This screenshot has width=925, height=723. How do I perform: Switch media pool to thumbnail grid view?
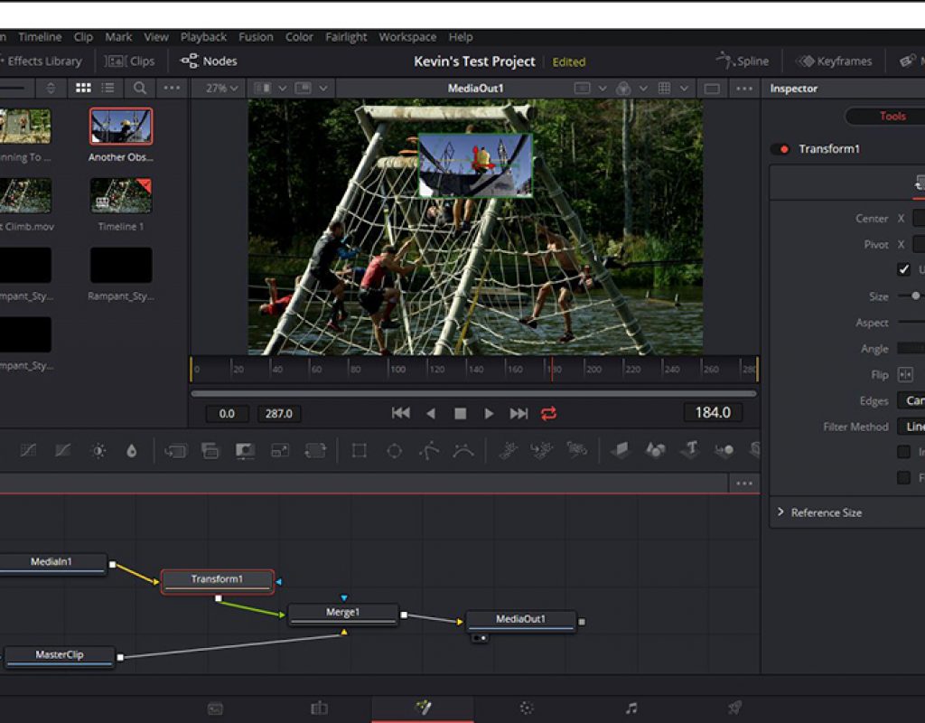[83, 88]
